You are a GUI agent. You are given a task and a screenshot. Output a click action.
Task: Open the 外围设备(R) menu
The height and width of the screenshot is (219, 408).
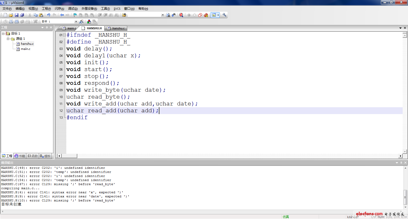coord(89,9)
